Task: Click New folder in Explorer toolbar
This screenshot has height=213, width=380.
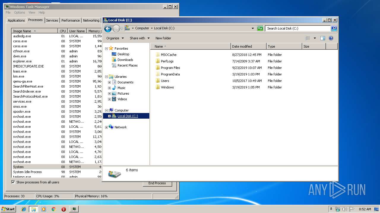Action: tap(163, 38)
